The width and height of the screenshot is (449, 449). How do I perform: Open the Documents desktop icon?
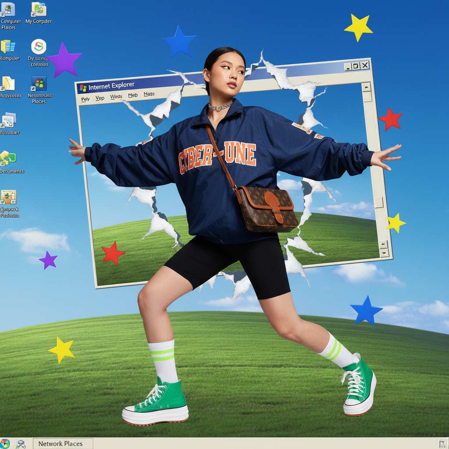pyautogui.click(x=8, y=158)
